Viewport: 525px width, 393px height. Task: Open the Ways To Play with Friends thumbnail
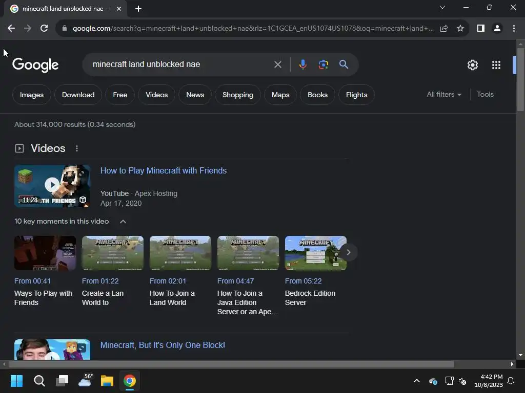tap(45, 253)
